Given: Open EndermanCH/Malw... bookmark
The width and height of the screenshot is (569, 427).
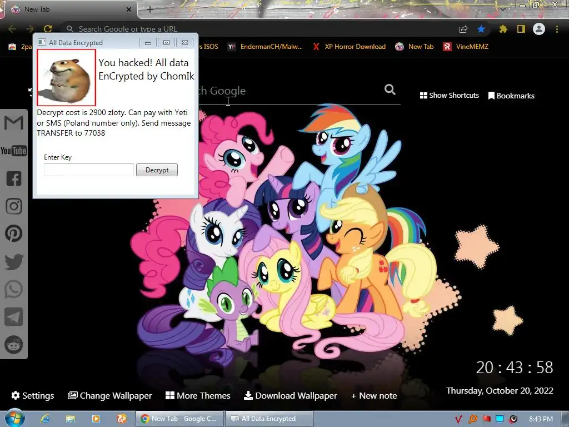Looking at the screenshot, I should click(x=265, y=47).
